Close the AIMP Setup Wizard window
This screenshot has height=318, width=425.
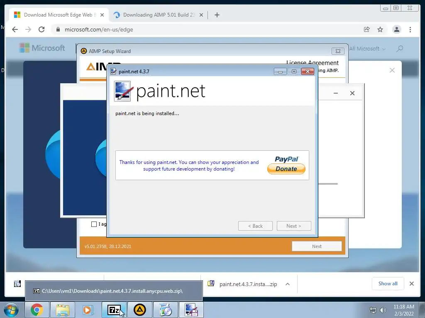coord(338,51)
